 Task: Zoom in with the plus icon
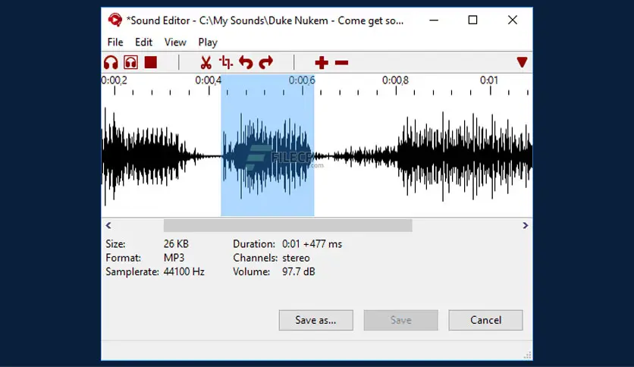(322, 62)
